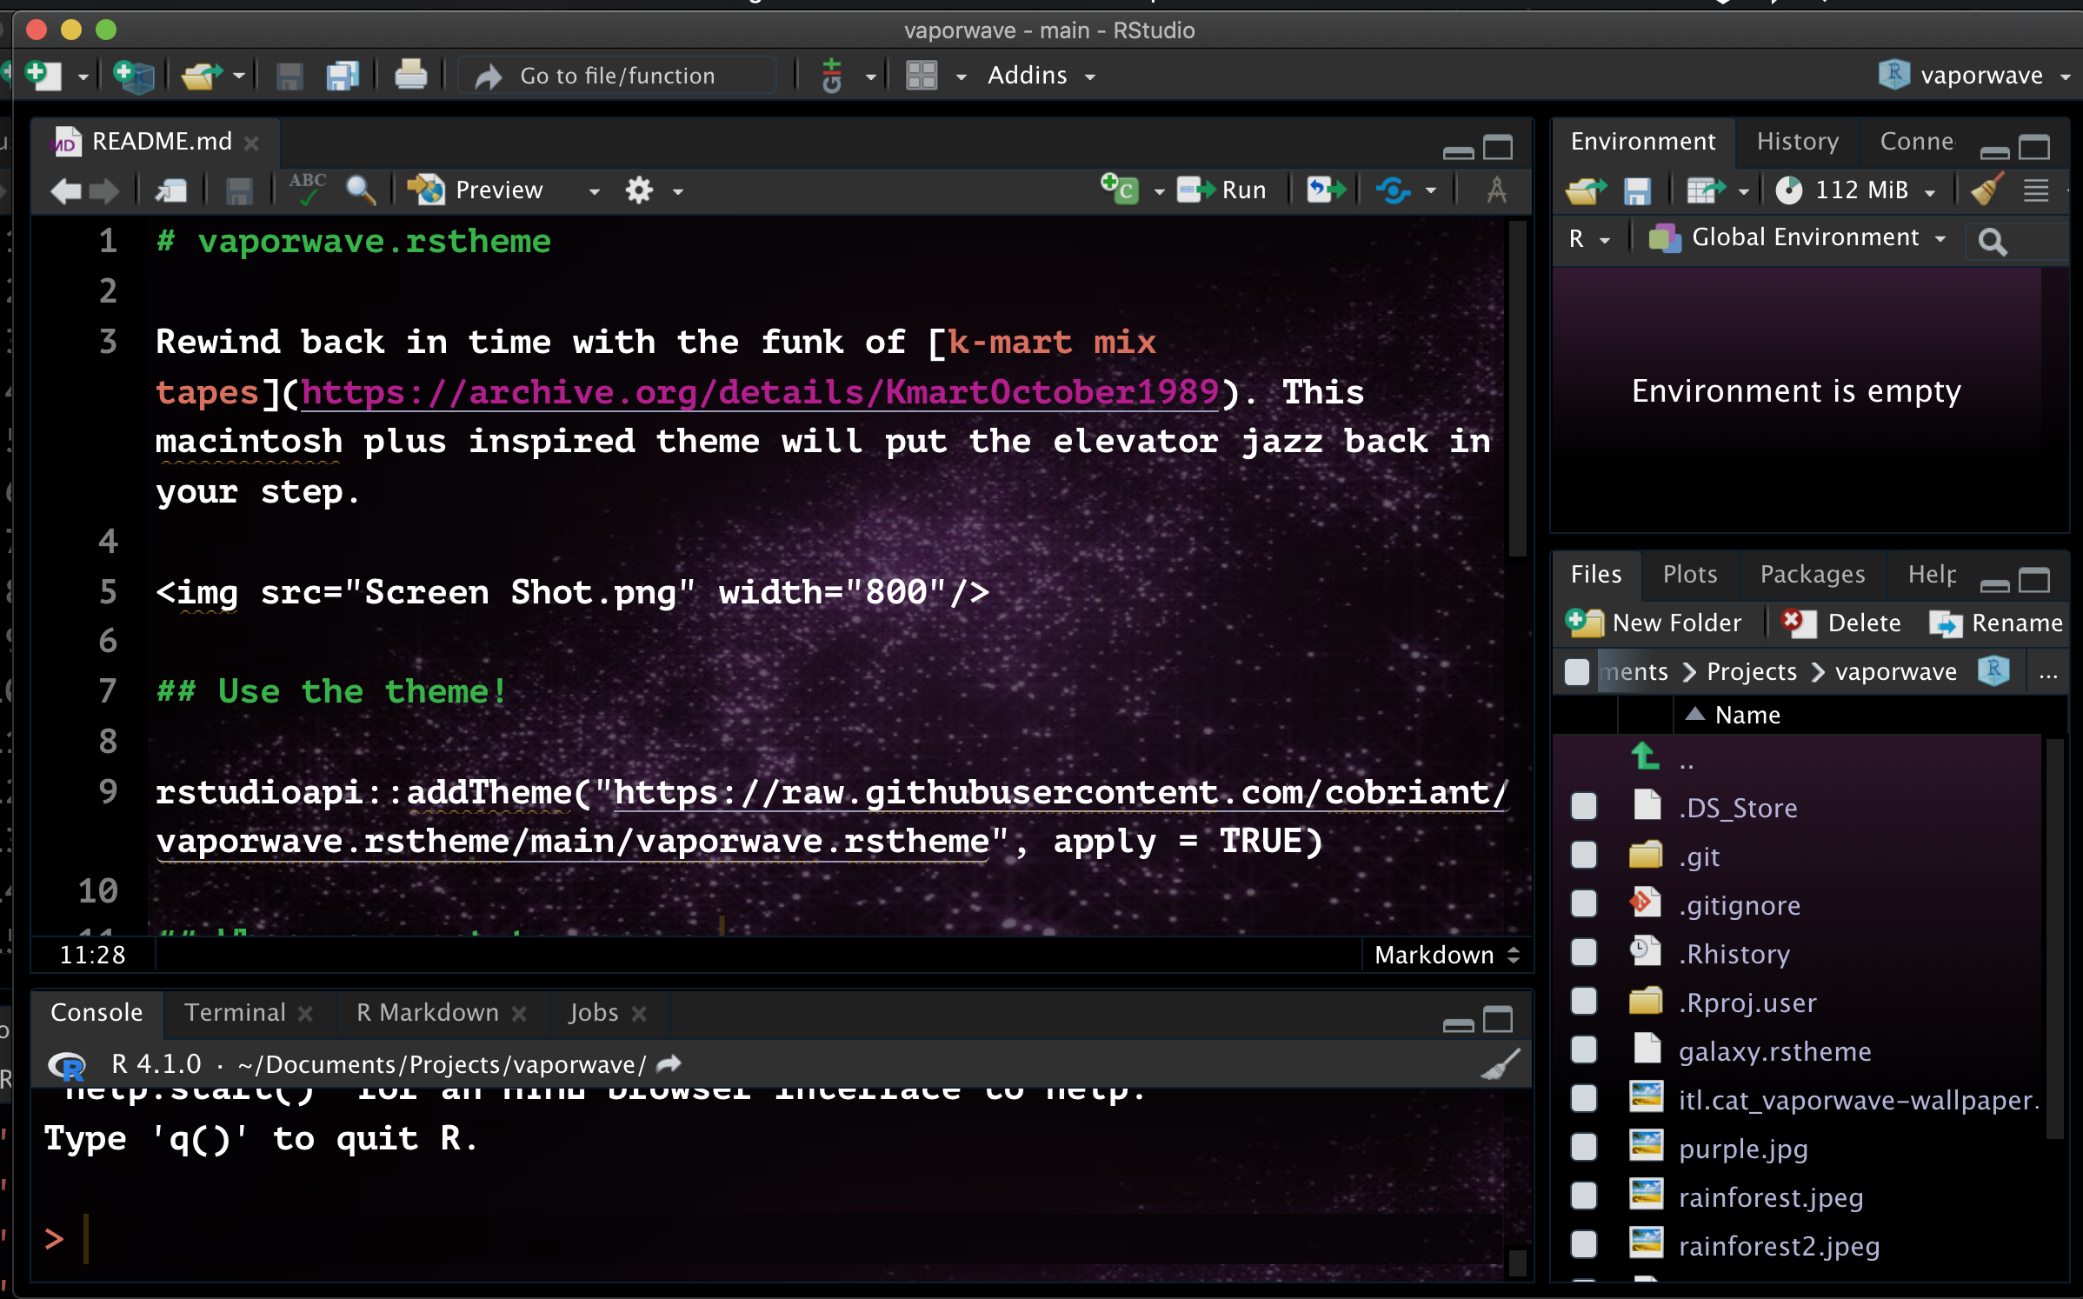Screen dimensions: 2083x1299
Task: Click the Go to file/function field
Action: coord(617,76)
